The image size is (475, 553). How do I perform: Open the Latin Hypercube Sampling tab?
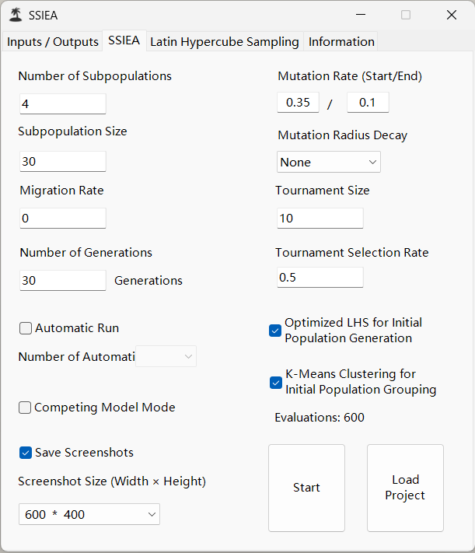pyautogui.click(x=225, y=42)
